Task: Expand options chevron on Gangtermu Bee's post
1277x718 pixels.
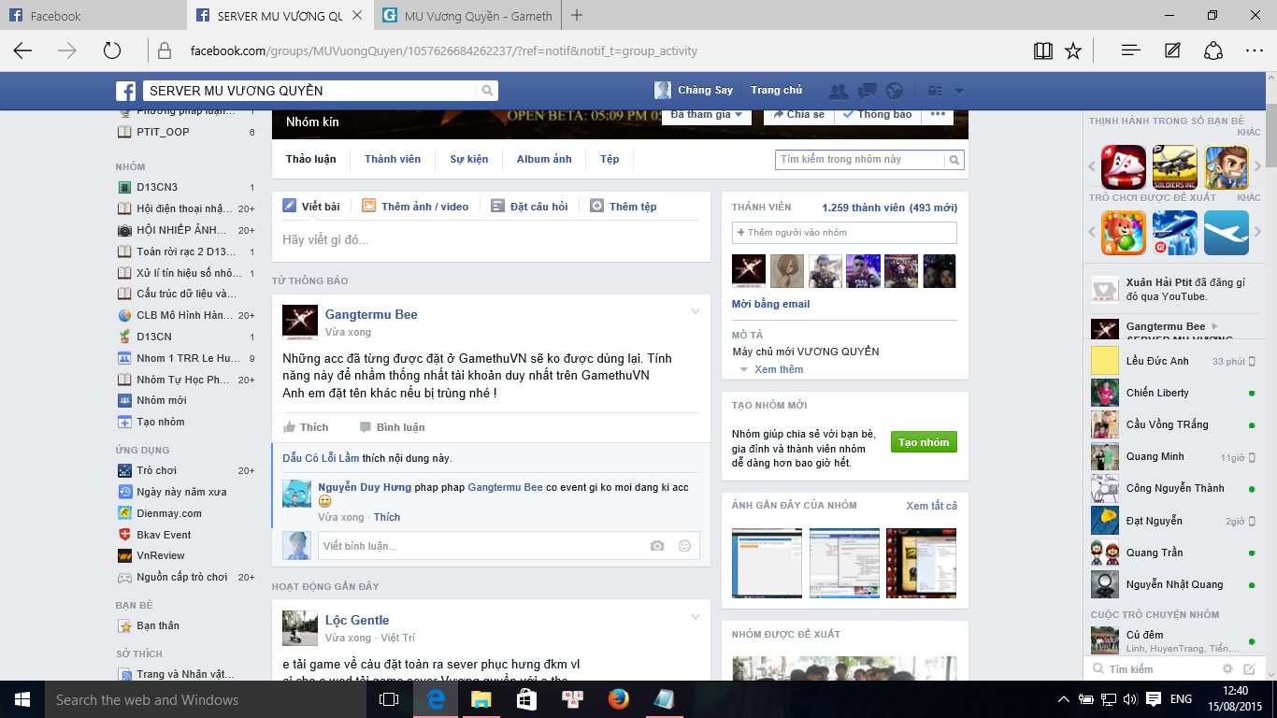Action: click(x=695, y=311)
